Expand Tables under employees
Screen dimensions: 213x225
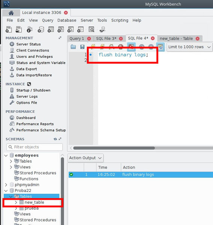(11, 161)
